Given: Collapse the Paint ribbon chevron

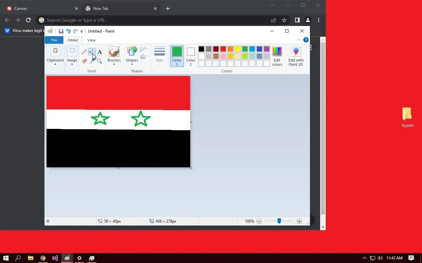Looking at the screenshot, I should tap(299, 40).
